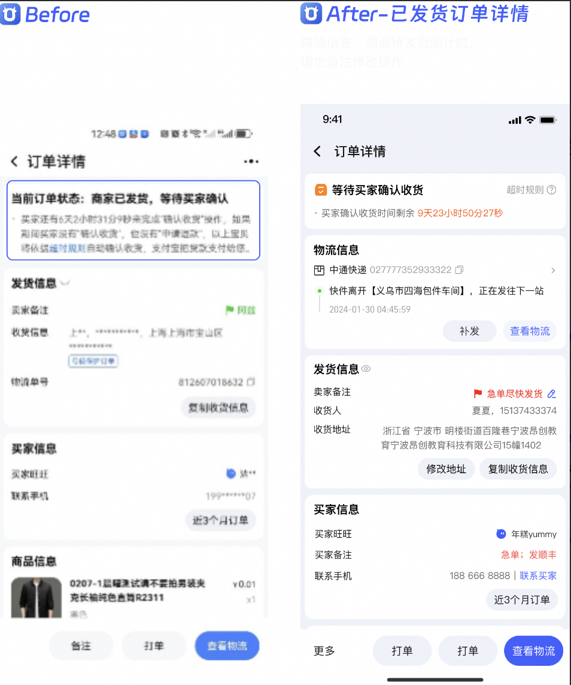Viewport: 571px width, 685px height.
Task: Click the green flag icon in Before 卖家备注 row
Action: tap(230, 310)
